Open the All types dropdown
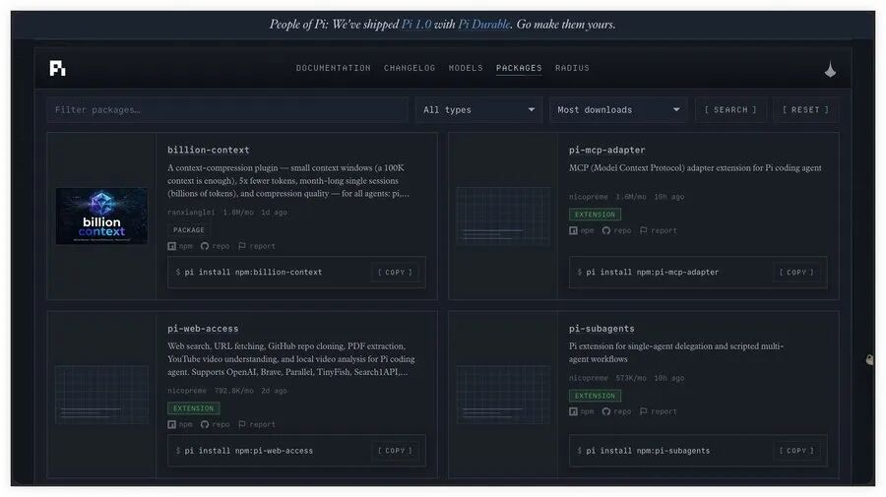The width and height of the screenshot is (886, 497). click(478, 109)
